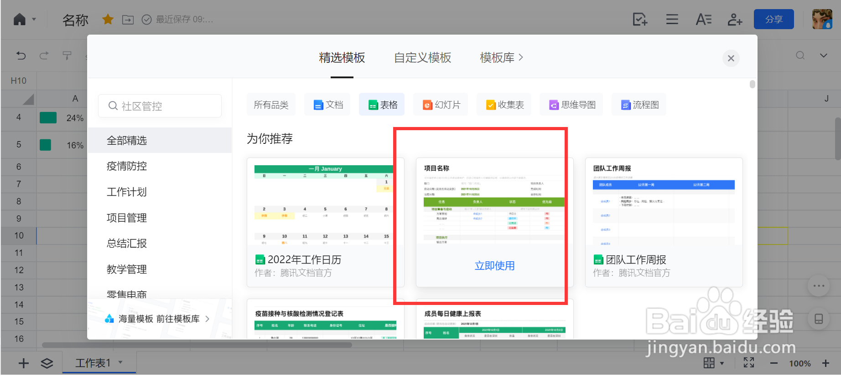Filter templates by 思维导图
This screenshot has width=841, height=376.
571,105
